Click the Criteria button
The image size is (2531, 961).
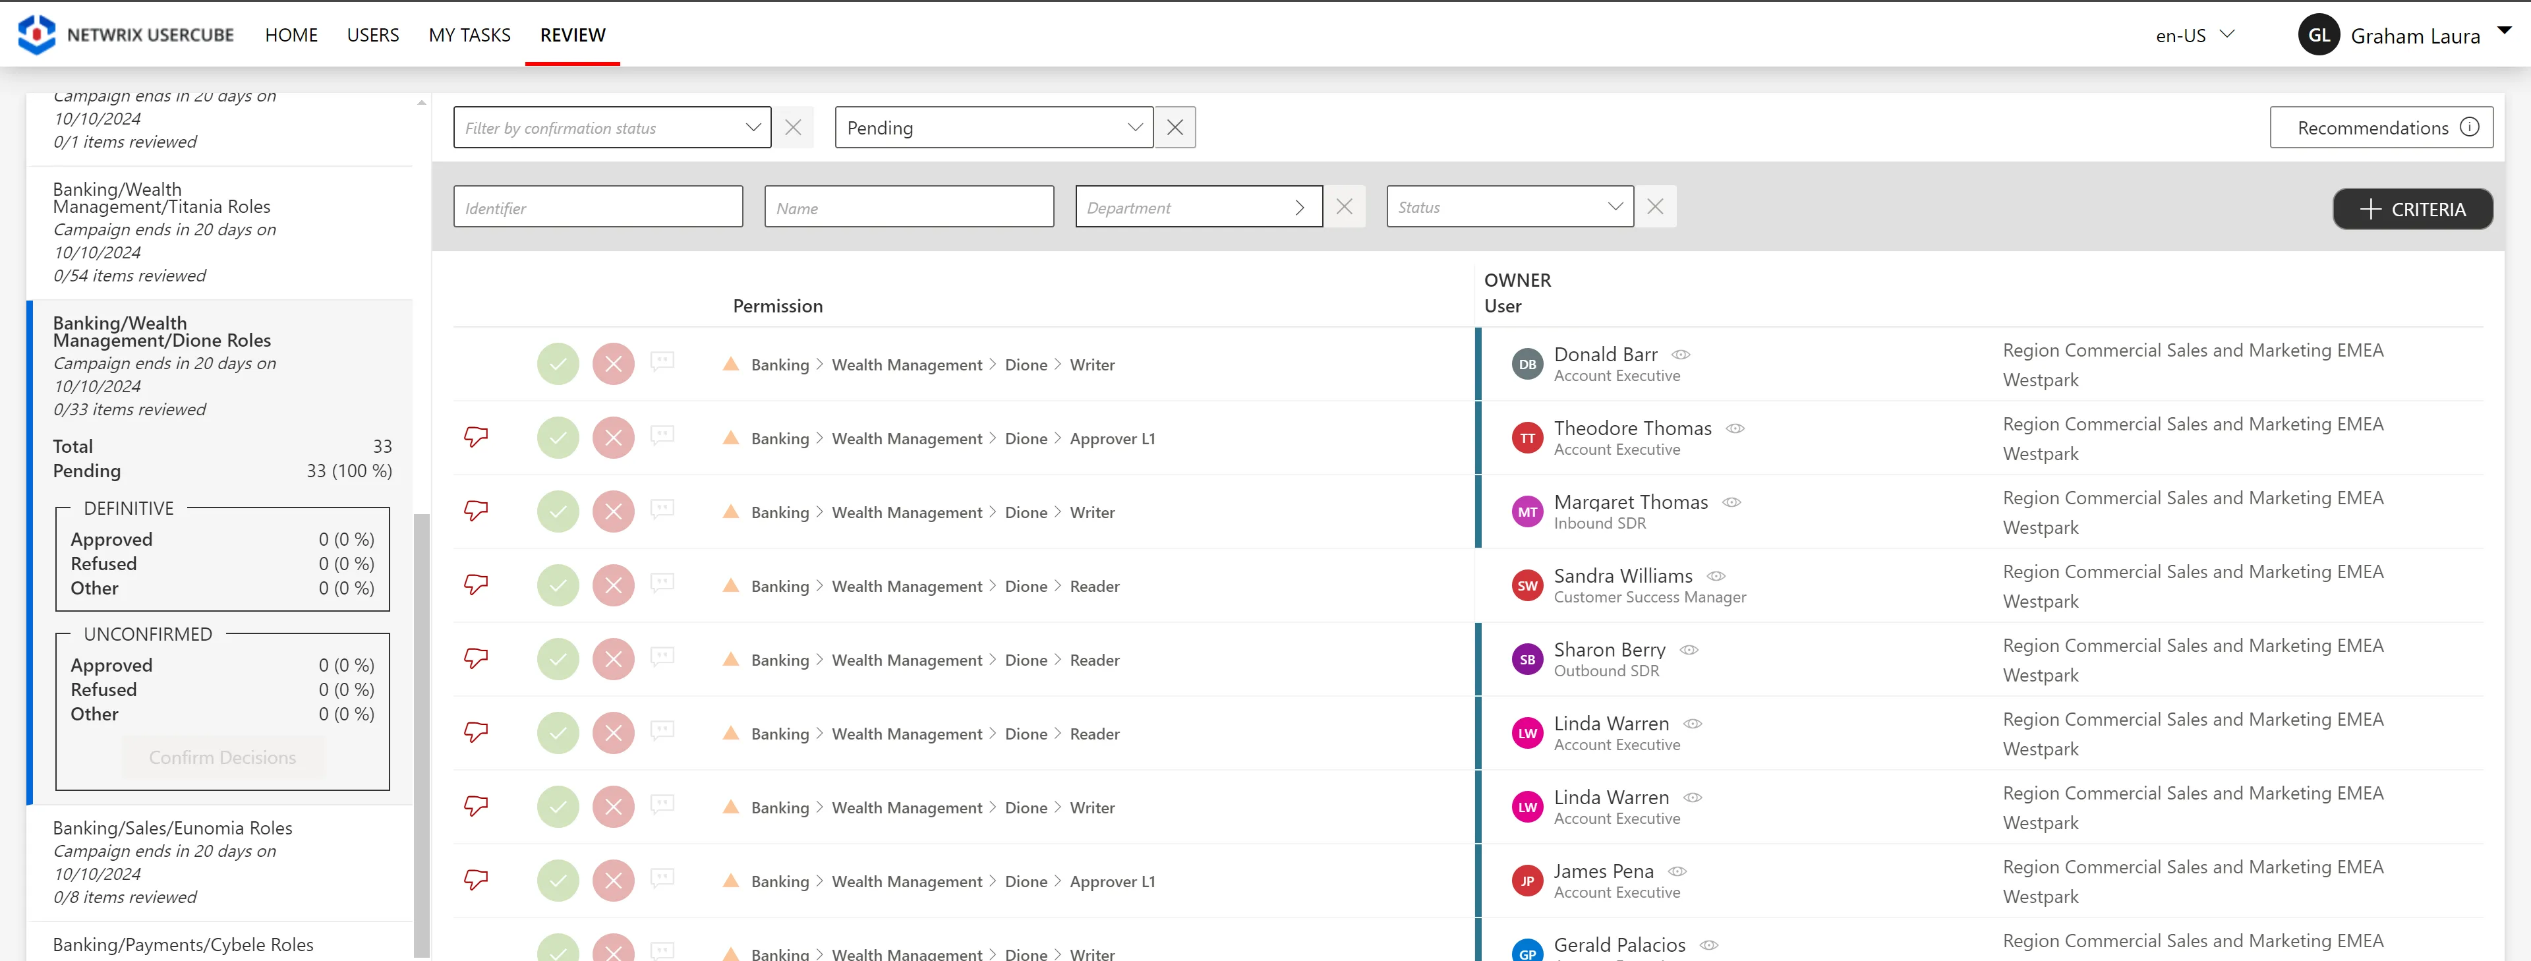click(x=2412, y=210)
